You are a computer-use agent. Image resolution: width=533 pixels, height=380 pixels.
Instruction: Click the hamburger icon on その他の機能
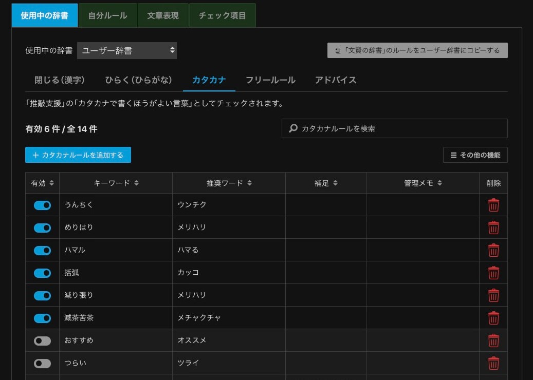[x=453, y=155]
